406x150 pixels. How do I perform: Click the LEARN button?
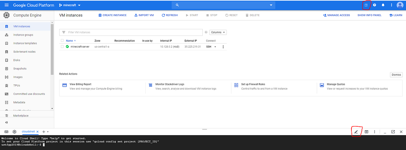pos(396,15)
